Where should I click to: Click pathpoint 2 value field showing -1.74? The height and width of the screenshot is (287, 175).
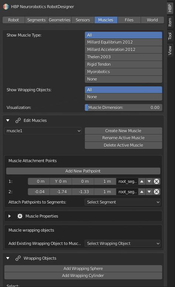pos(61,192)
